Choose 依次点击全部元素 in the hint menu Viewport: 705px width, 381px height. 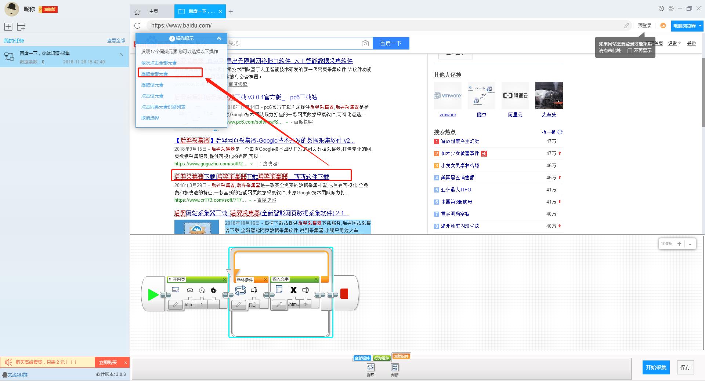click(159, 63)
